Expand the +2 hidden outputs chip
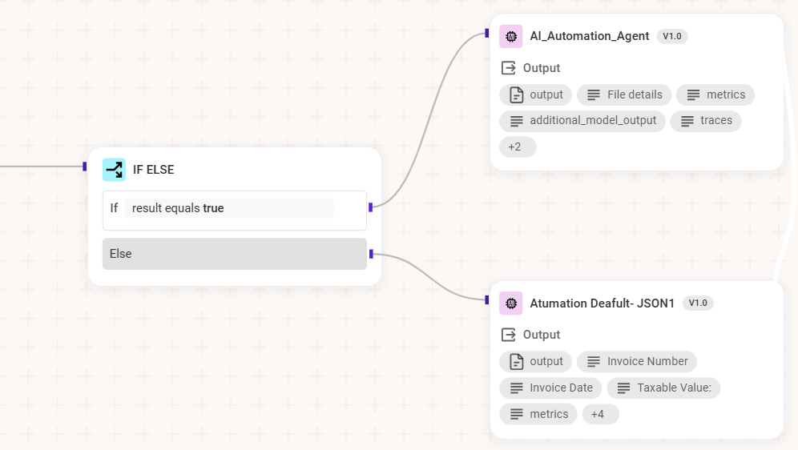Viewport: 798px width, 450px height. (517, 147)
